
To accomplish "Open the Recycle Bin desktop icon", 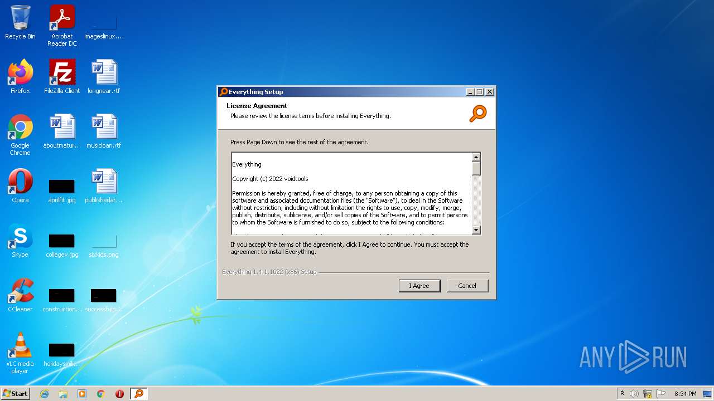I will coord(20,23).
